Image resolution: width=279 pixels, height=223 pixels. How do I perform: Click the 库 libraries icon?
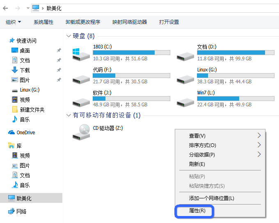pos(11,145)
